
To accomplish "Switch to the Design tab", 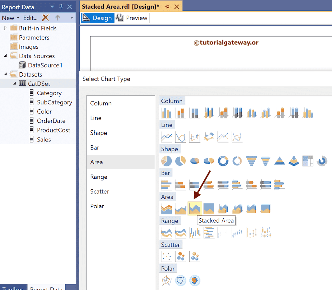I will pyautogui.click(x=98, y=18).
